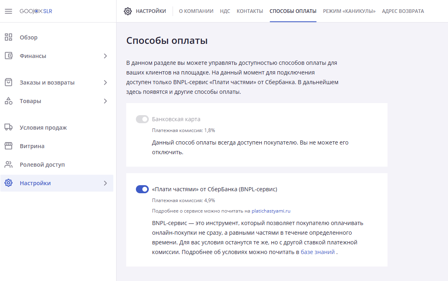Click «Плати частями» от СберБанка label
448x281 pixels.
tap(215, 189)
